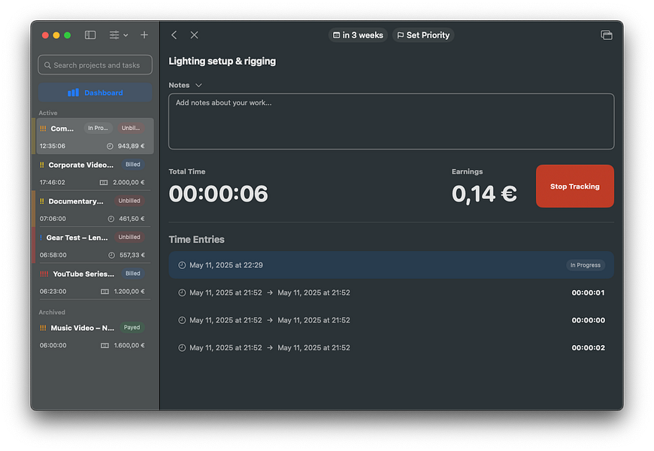Open the filter sliders dropdown
The image size is (654, 451).
(119, 35)
